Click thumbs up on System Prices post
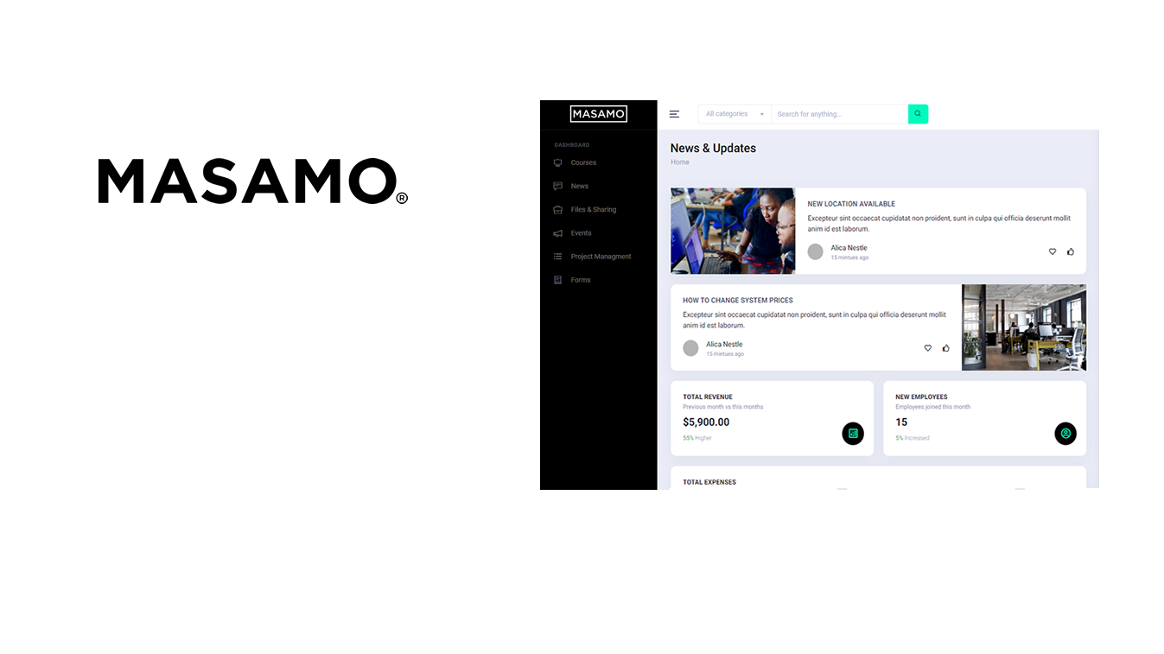Screen dimensions: 1164x654 pyautogui.click(x=946, y=348)
